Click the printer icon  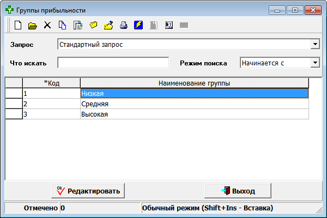(x=124, y=25)
